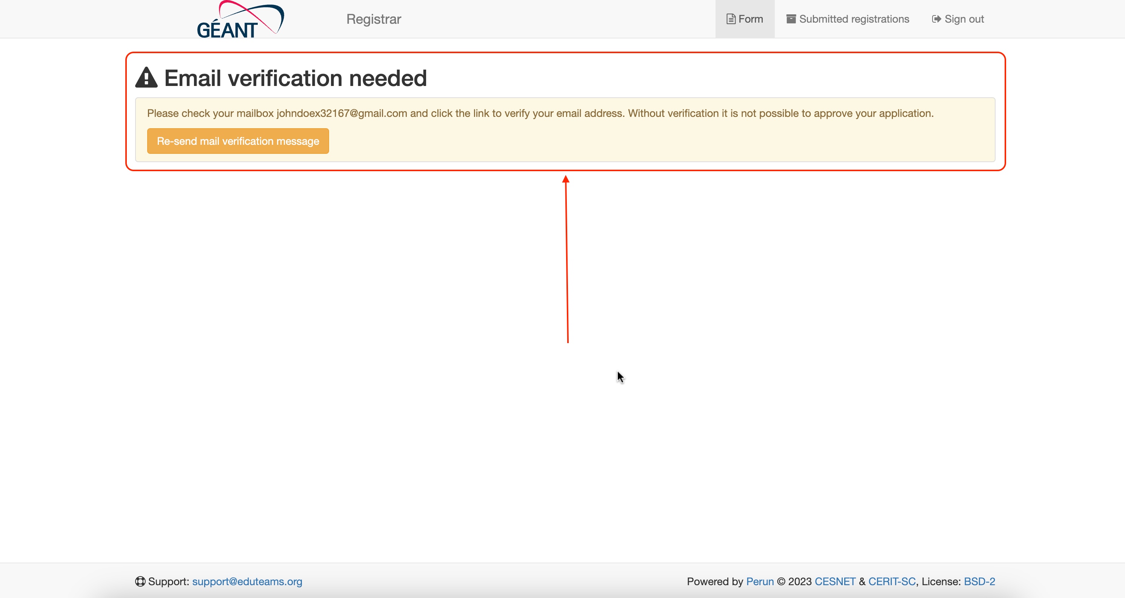
Task: Click the Email verification needed heading
Action: [295, 78]
